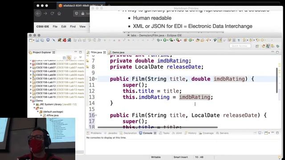Expand the CSCE156-Lab06 project
285x160 pixels.
point(31,64)
